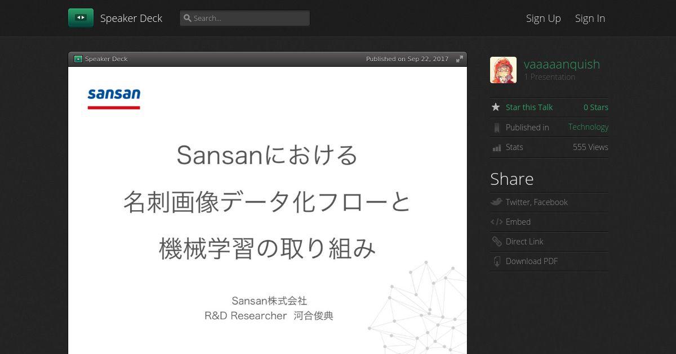Click the Download PDF file icon

pos(496,261)
